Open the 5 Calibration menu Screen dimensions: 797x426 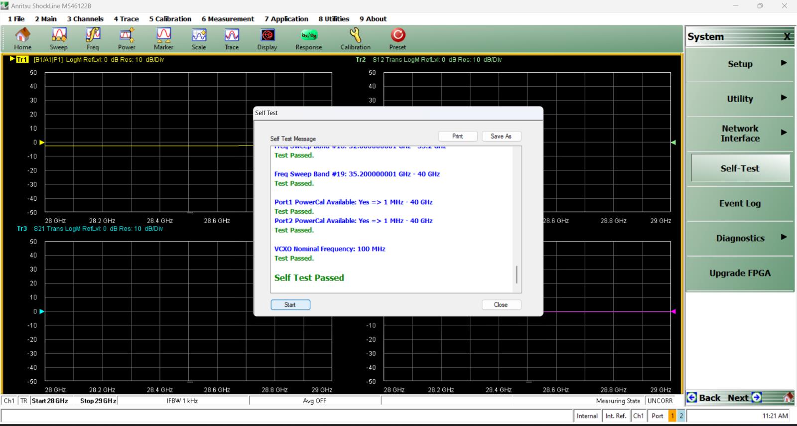click(x=170, y=19)
